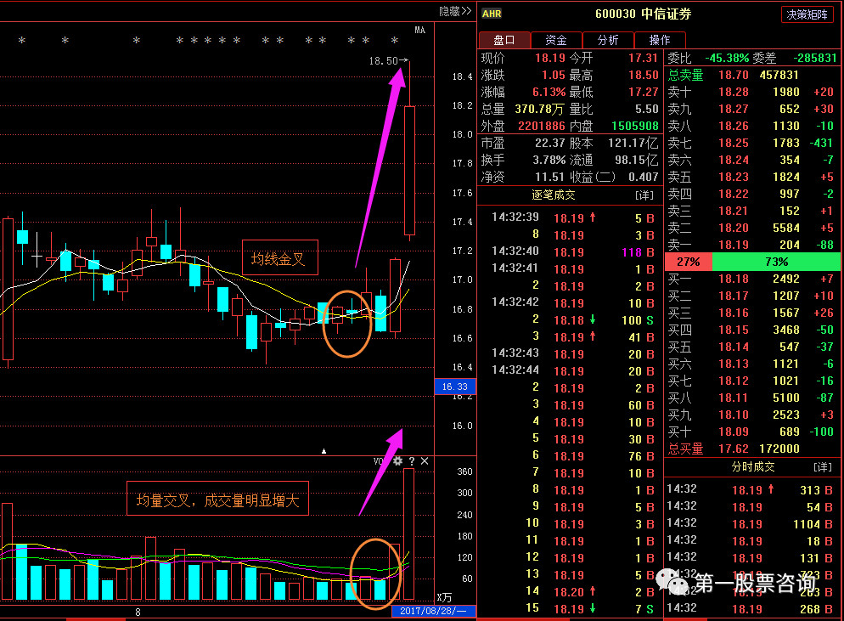This screenshot has width=844, height=621.
Task: Open the 决策矩阵 button
Action: [x=807, y=14]
